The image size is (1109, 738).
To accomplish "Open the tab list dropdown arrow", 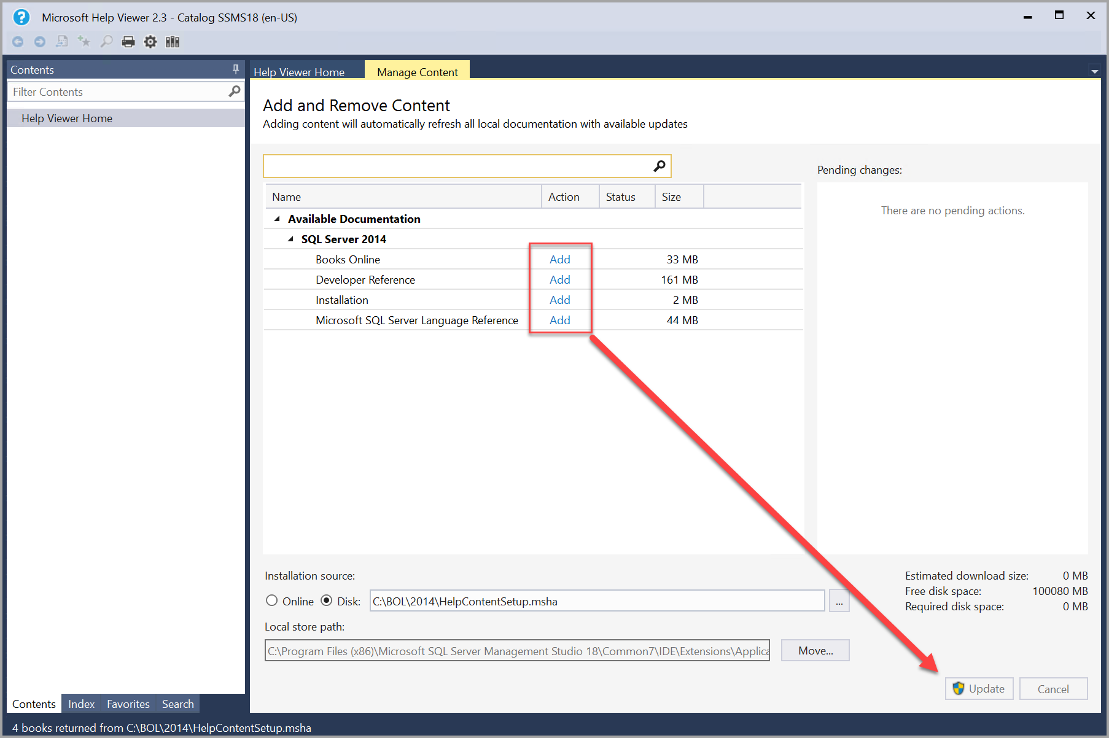I will 1095,71.
